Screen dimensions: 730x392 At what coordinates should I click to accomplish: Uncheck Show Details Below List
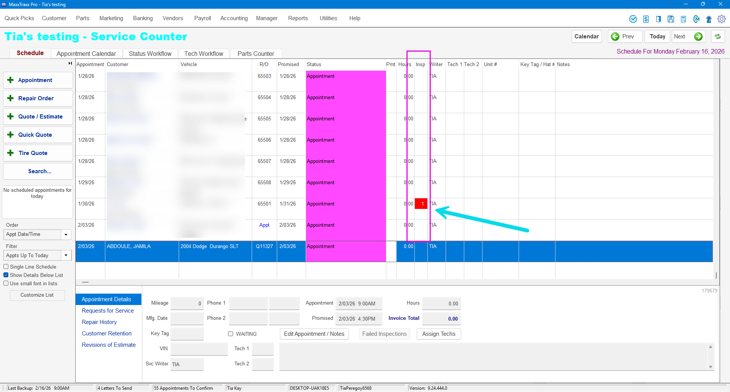pyautogui.click(x=6, y=275)
